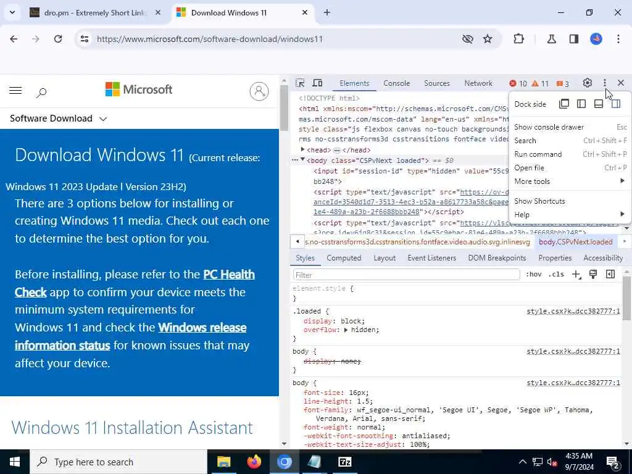Close the DevTools panel
Image resolution: width=632 pixels, height=474 pixels.
[621, 83]
